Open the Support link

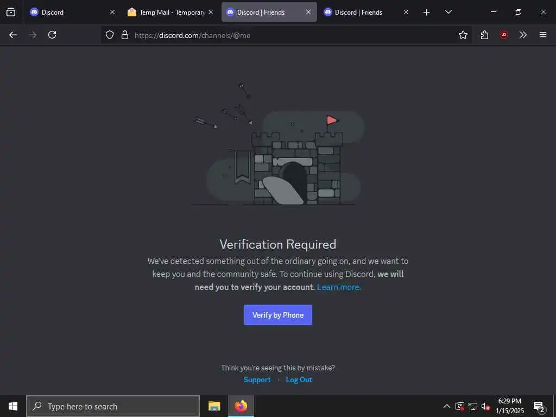pos(257,380)
